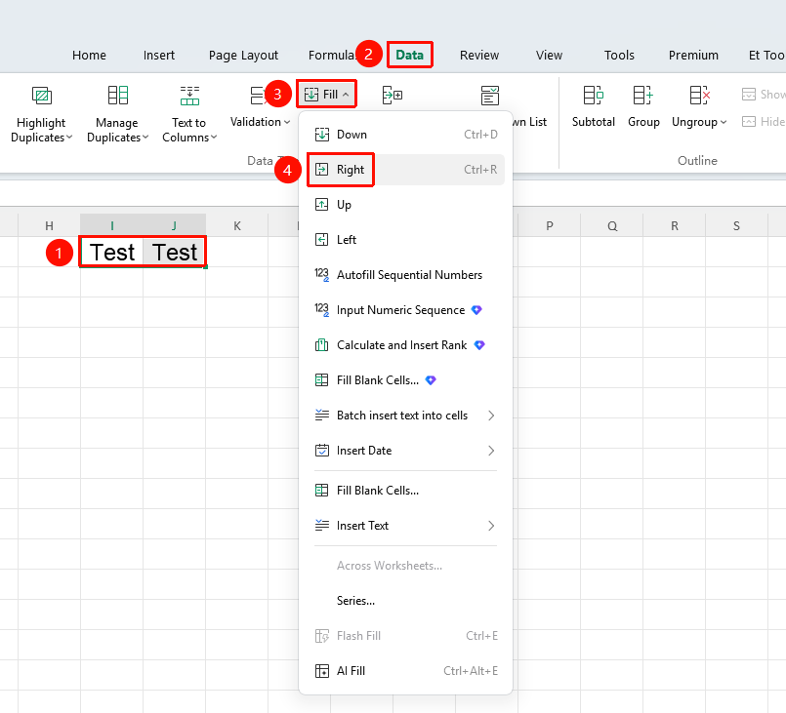
Task: Select Input Numeric Sequence option
Action: tap(405, 310)
